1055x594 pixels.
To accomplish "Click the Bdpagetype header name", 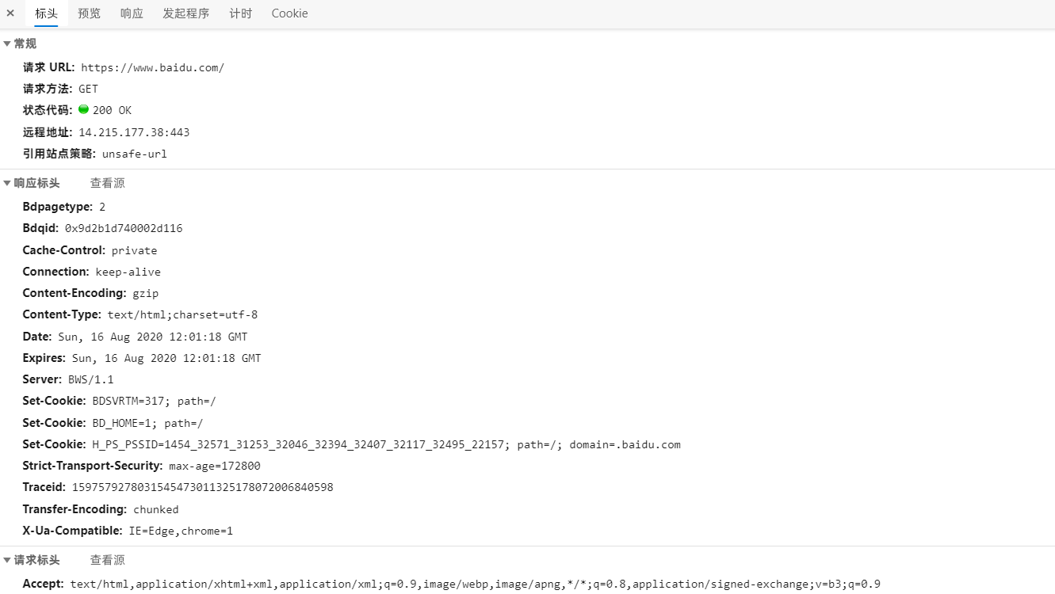I will pos(57,207).
